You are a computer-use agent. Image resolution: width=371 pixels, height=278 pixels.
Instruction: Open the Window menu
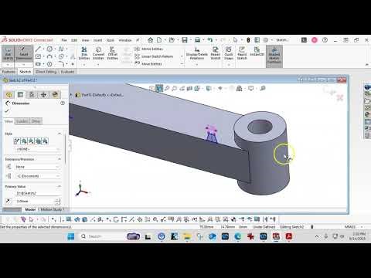(x=125, y=40)
